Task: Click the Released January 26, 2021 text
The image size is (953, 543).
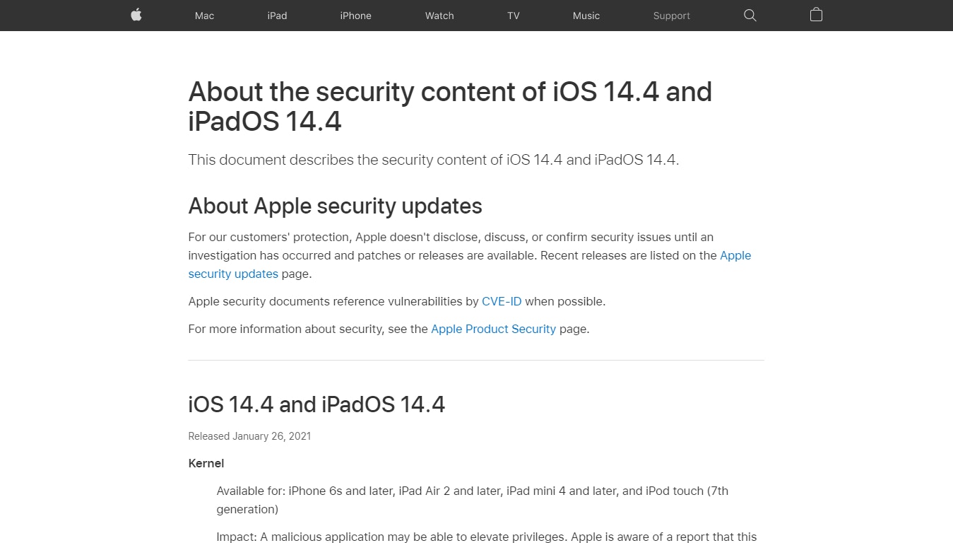Action: point(249,436)
